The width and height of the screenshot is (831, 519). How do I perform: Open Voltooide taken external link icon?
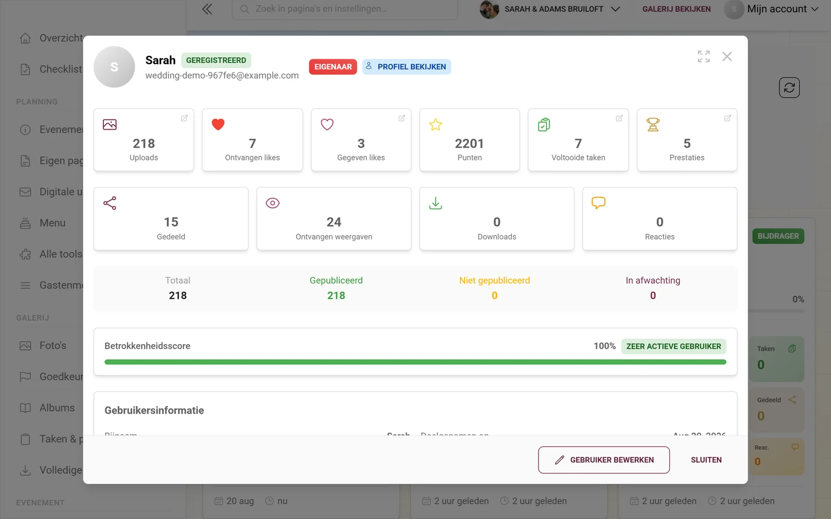(x=619, y=118)
